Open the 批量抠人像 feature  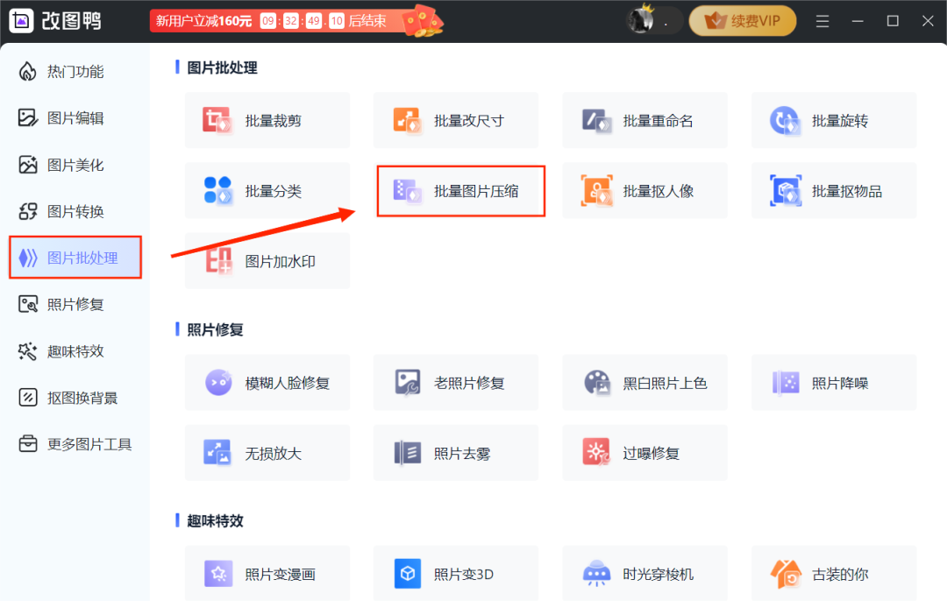pos(644,190)
